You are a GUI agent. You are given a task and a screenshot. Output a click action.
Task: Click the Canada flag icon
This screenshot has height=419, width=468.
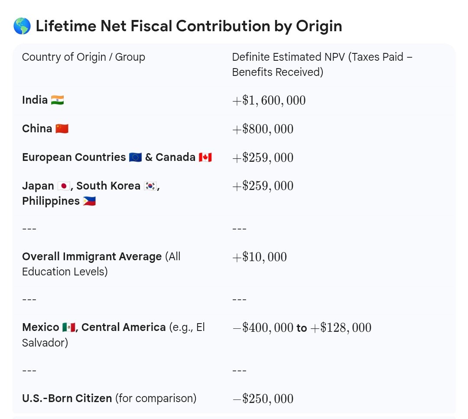pos(205,157)
